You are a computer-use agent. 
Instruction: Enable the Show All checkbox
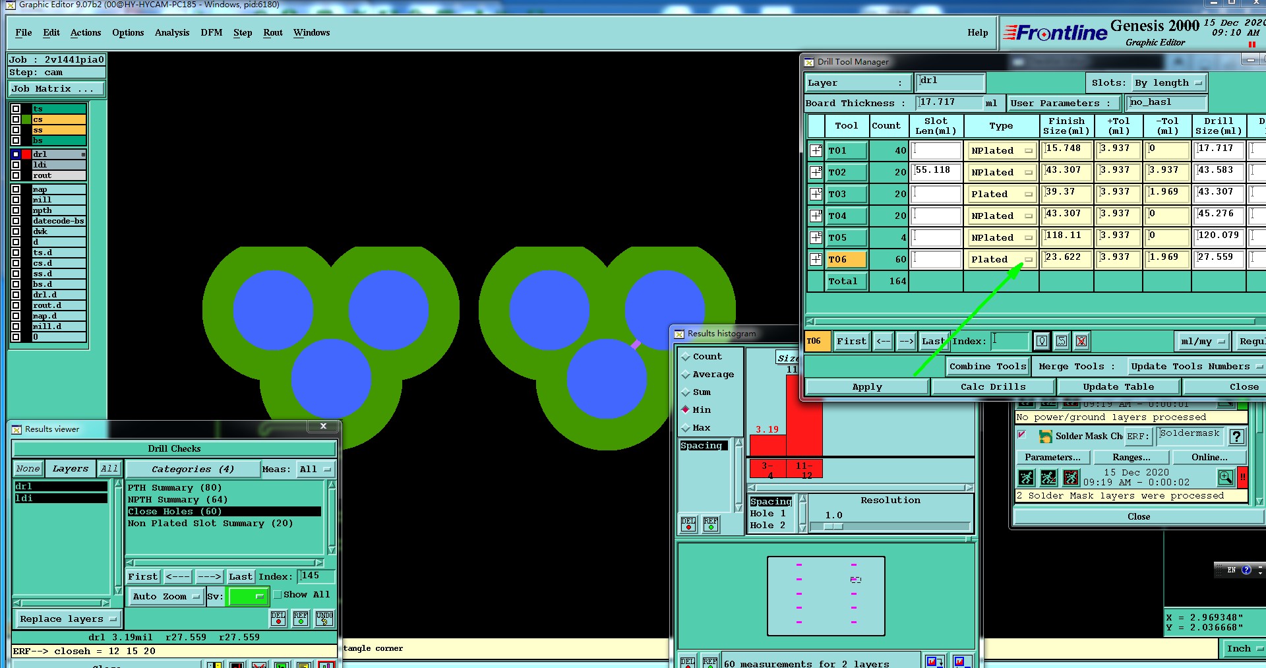point(278,594)
